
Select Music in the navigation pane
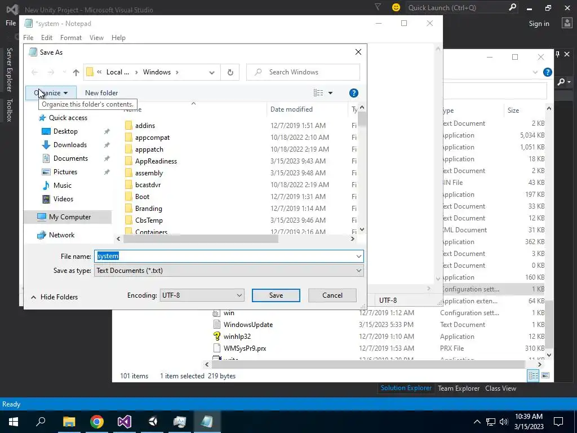click(62, 185)
